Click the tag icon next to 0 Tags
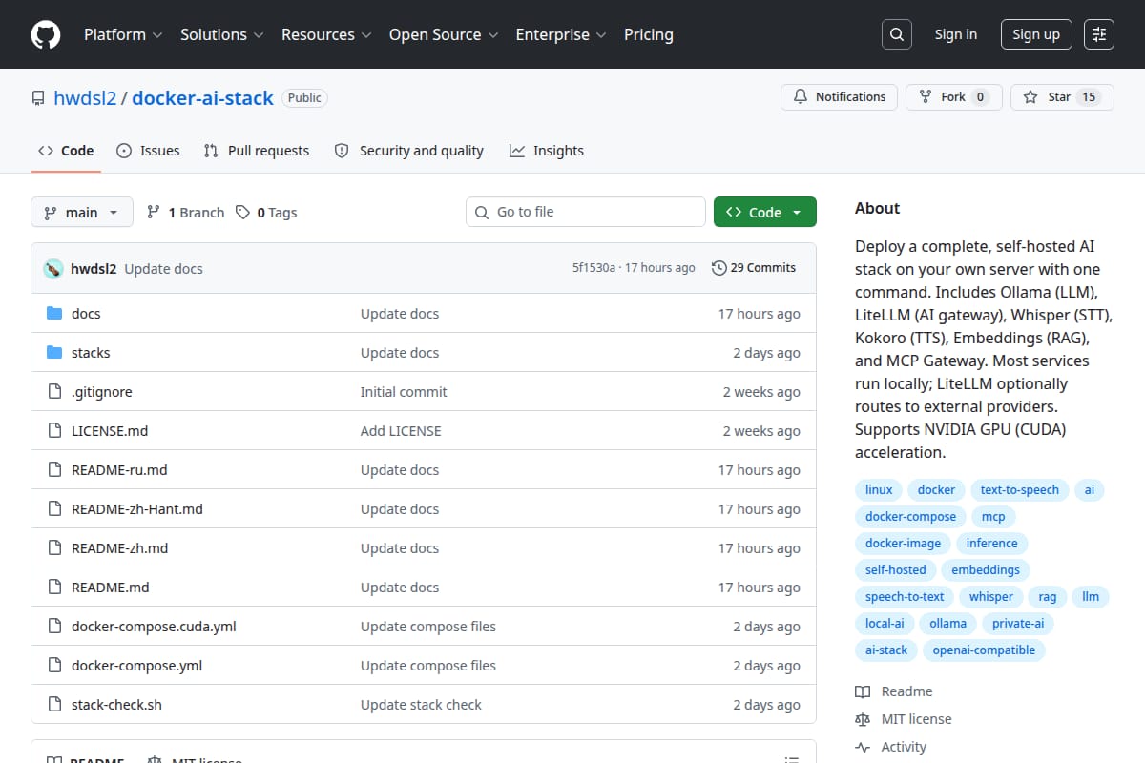Image resolution: width=1145 pixels, height=763 pixels. pyautogui.click(x=242, y=212)
